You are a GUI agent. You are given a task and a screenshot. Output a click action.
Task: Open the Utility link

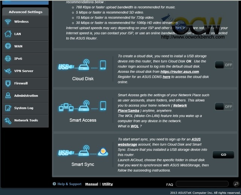pyautogui.click(x=107, y=184)
